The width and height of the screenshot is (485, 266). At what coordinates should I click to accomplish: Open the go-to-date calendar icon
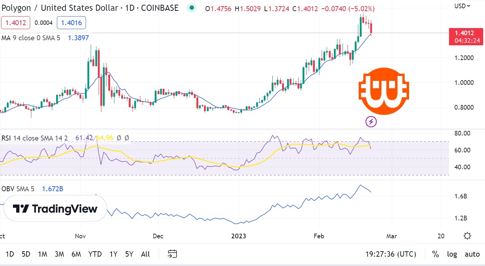tap(172, 254)
